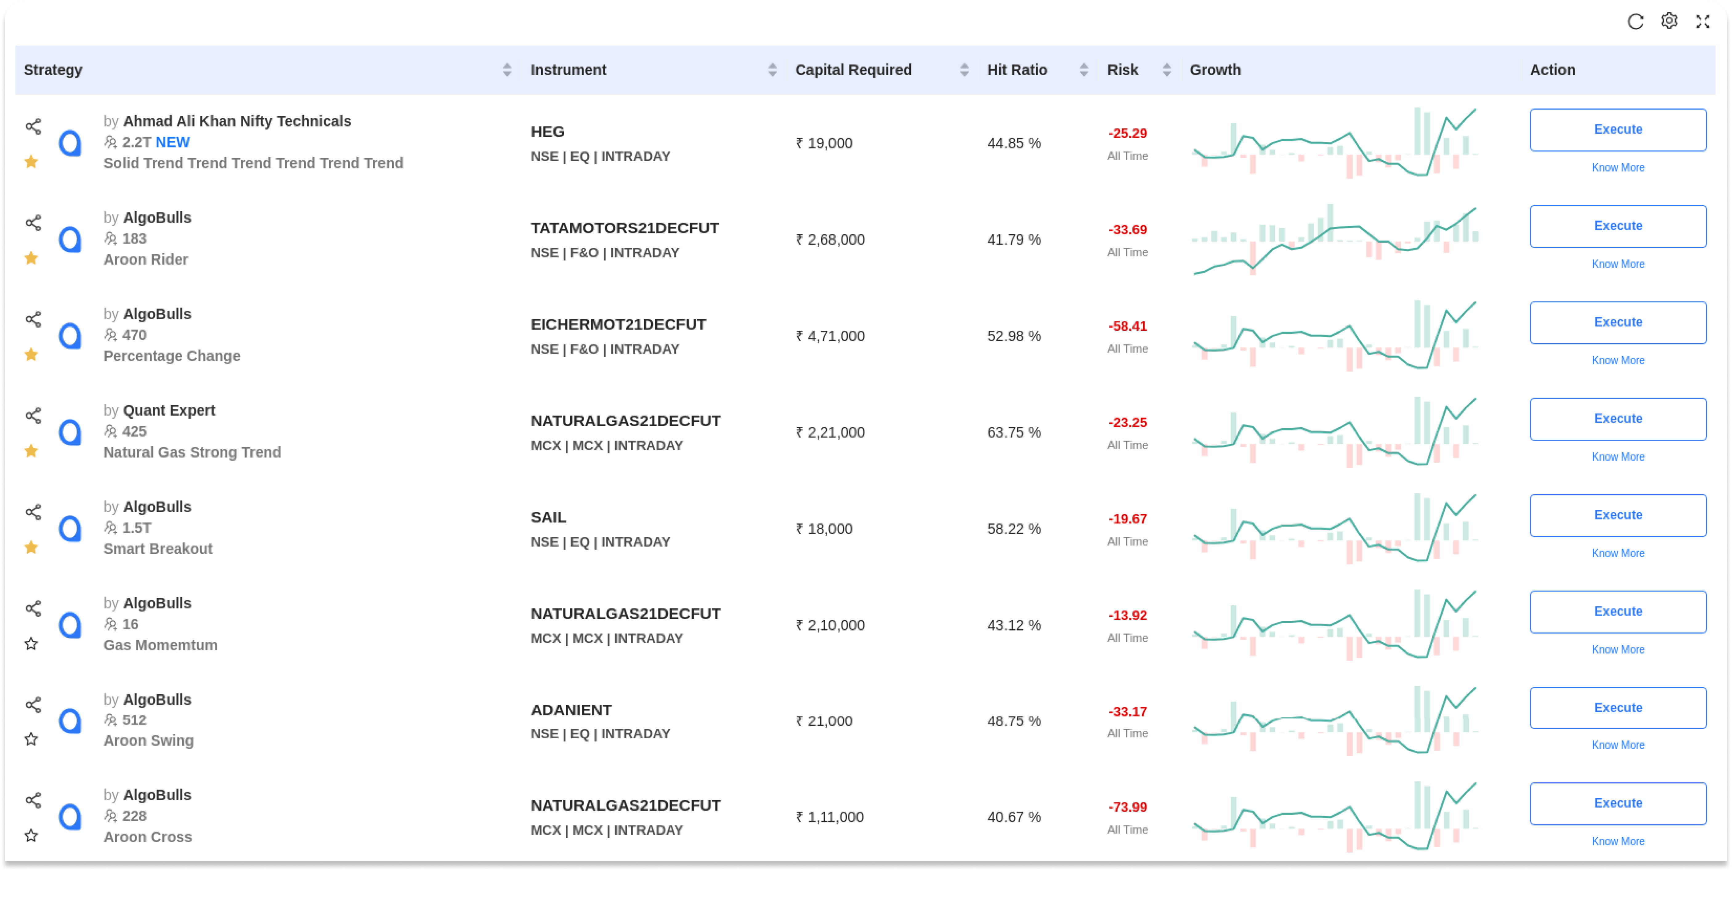This screenshot has height=904, width=1732.
Task: Refresh the strategy table
Action: click(x=1635, y=22)
